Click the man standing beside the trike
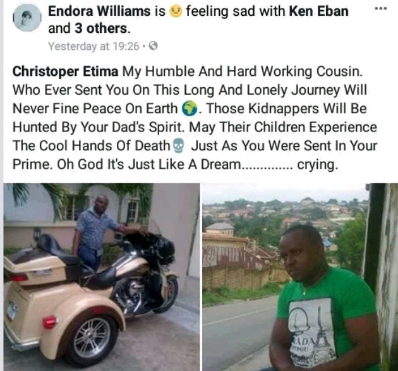 (x=97, y=231)
